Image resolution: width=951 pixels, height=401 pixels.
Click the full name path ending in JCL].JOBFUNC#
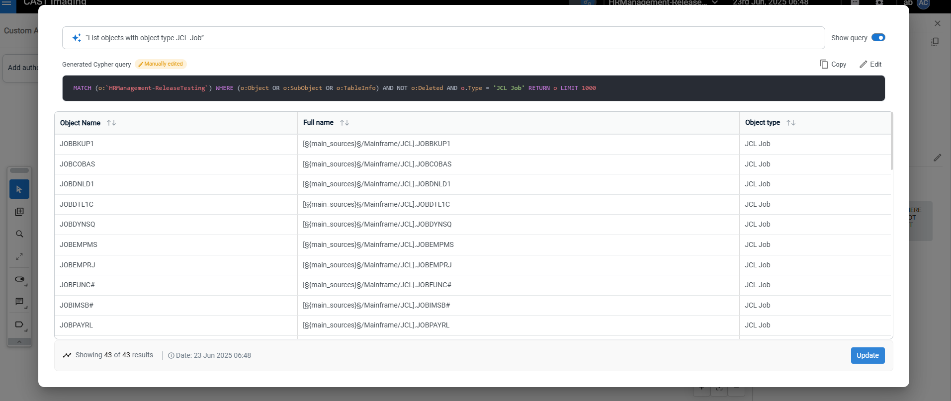click(377, 285)
